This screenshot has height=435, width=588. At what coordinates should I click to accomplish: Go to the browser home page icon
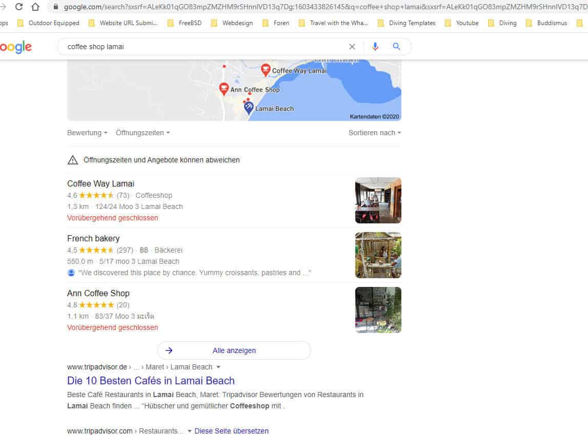pyautogui.click(x=35, y=6)
